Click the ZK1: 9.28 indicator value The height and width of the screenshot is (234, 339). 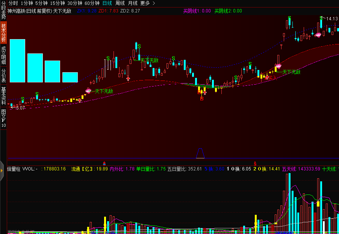pyautogui.click(x=87, y=11)
